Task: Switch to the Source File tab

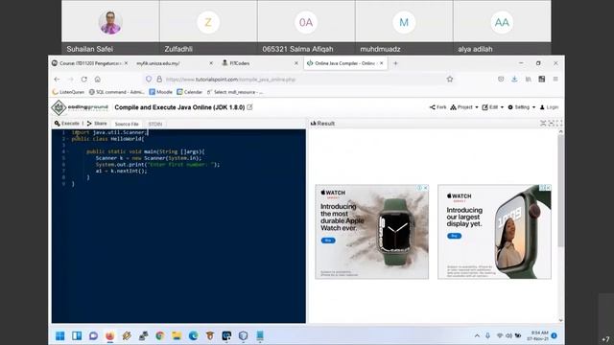Action: (127, 124)
